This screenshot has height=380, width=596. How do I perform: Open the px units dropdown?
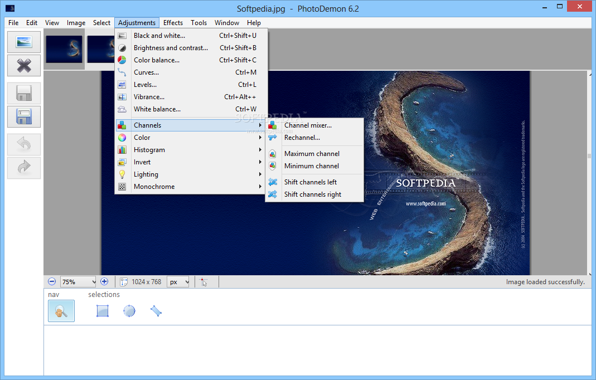coord(178,282)
